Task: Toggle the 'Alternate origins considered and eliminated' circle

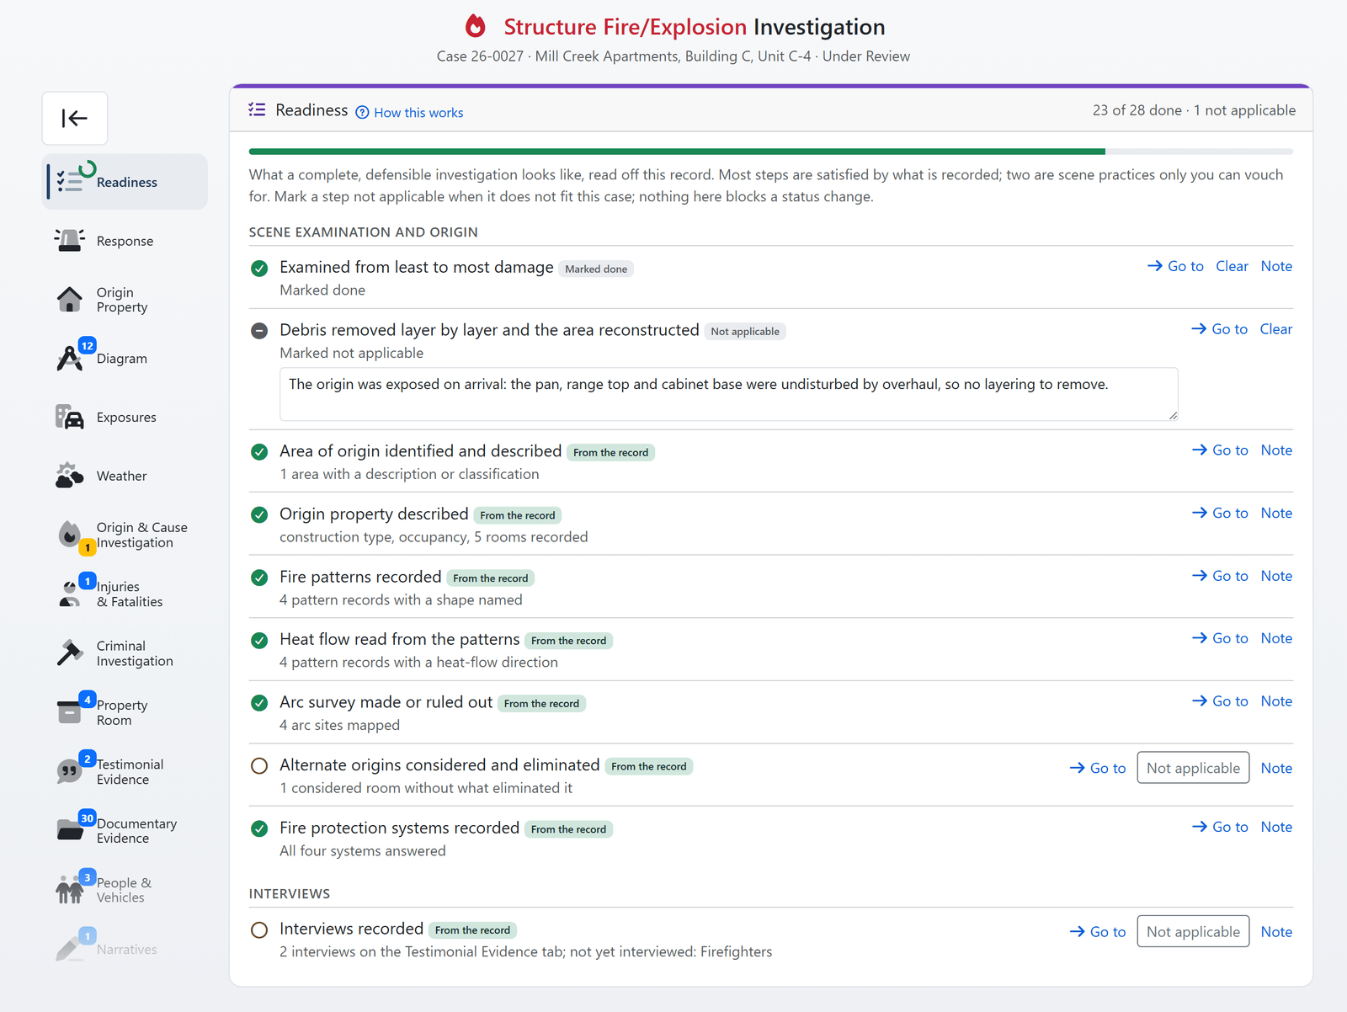Action: coord(259,765)
